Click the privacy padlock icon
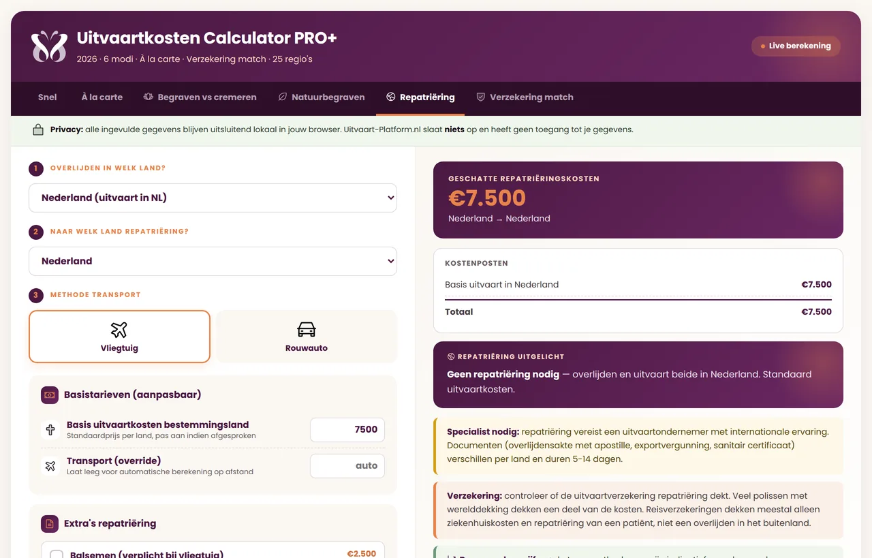 coord(38,129)
